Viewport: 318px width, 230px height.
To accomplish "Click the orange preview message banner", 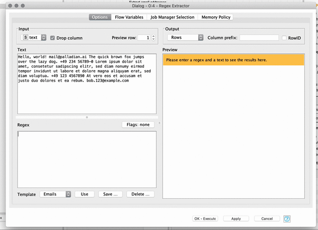I will click(x=233, y=60).
